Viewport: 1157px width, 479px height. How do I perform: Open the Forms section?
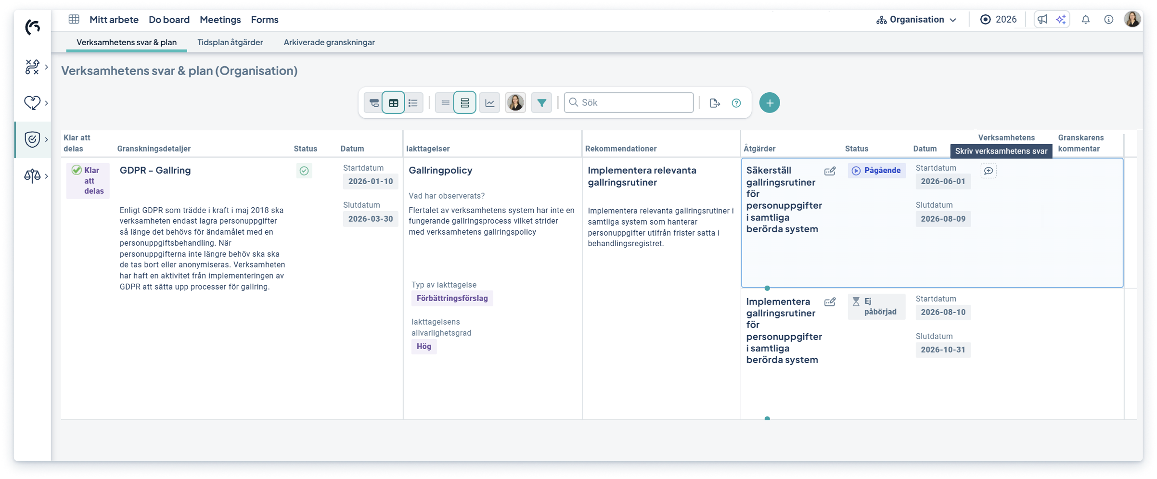tap(265, 20)
